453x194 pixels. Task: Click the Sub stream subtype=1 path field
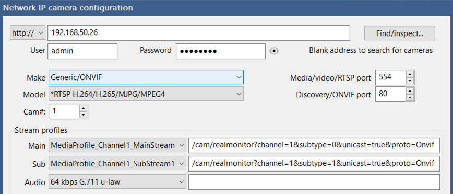click(x=314, y=164)
